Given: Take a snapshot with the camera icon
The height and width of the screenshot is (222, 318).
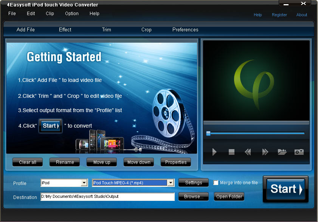Looking at the screenshot, I should [299, 152].
